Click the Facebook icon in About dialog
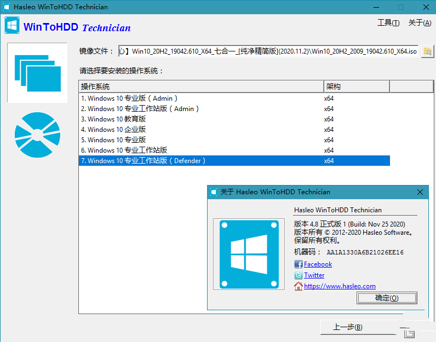Screen dimensions: 436x342 299,264
